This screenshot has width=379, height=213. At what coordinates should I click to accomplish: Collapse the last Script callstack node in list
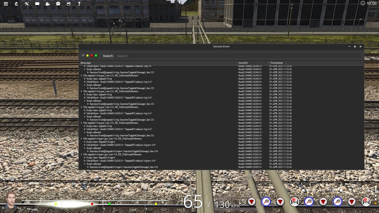click(85, 164)
